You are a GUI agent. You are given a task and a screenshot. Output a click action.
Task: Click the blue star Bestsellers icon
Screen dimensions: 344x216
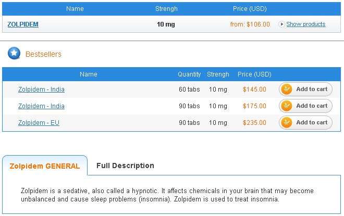tap(14, 53)
